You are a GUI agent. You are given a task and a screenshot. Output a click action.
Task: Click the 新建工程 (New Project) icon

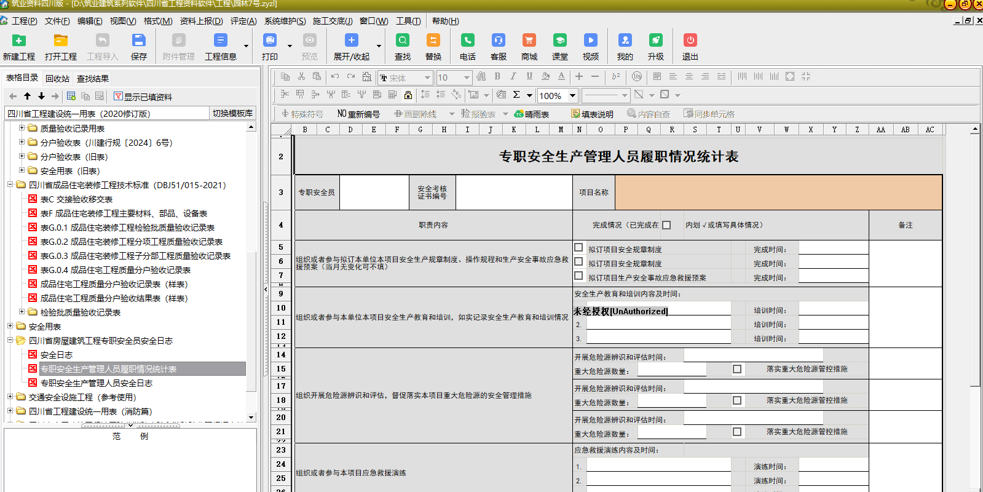point(19,41)
